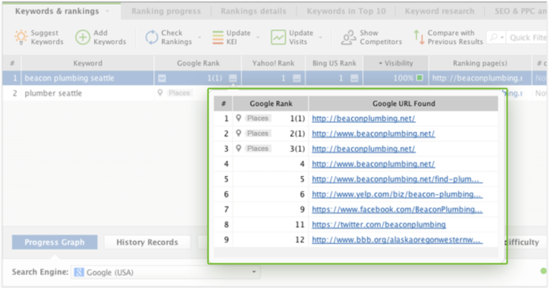
Task: Open the Keywords & rankings tab dropdown arrow
Action: coord(108,12)
